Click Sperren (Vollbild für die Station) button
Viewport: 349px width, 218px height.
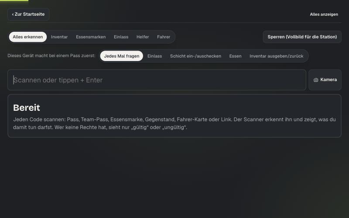tap(302, 37)
